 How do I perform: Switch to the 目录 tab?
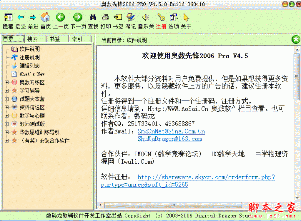[x=13, y=38]
